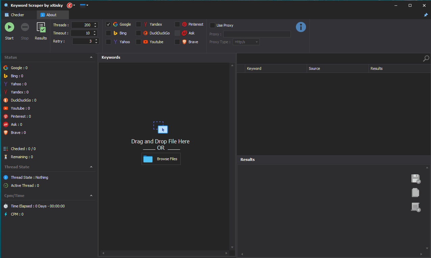The image size is (431, 258).
Task: Click the blue info circle icon
Action: click(301, 27)
